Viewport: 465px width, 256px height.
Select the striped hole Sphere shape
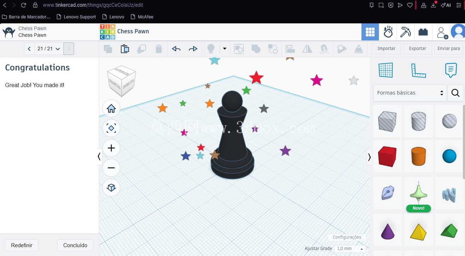click(449, 121)
